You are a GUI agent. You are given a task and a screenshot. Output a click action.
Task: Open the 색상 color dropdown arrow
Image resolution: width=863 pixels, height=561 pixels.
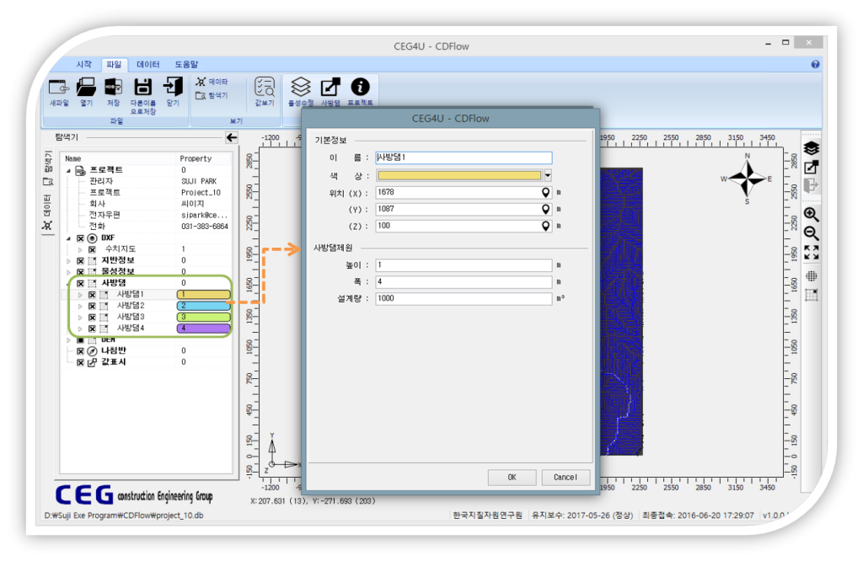(548, 175)
